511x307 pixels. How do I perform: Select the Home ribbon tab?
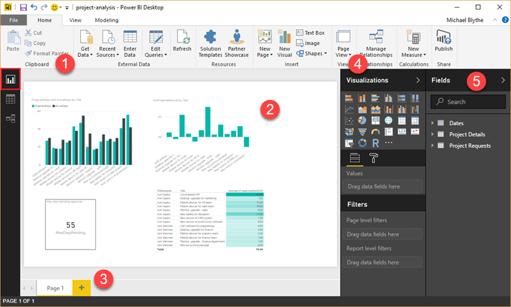click(x=45, y=20)
